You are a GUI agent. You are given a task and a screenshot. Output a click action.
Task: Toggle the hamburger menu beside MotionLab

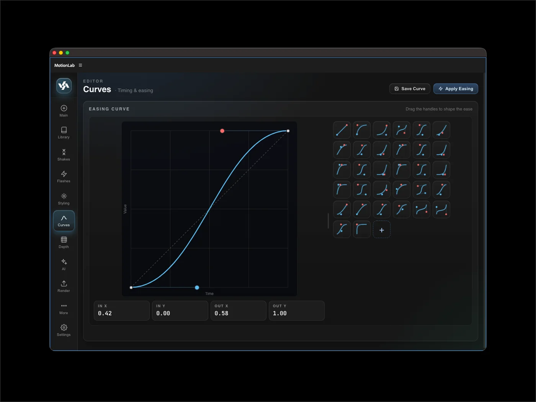pos(80,65)
